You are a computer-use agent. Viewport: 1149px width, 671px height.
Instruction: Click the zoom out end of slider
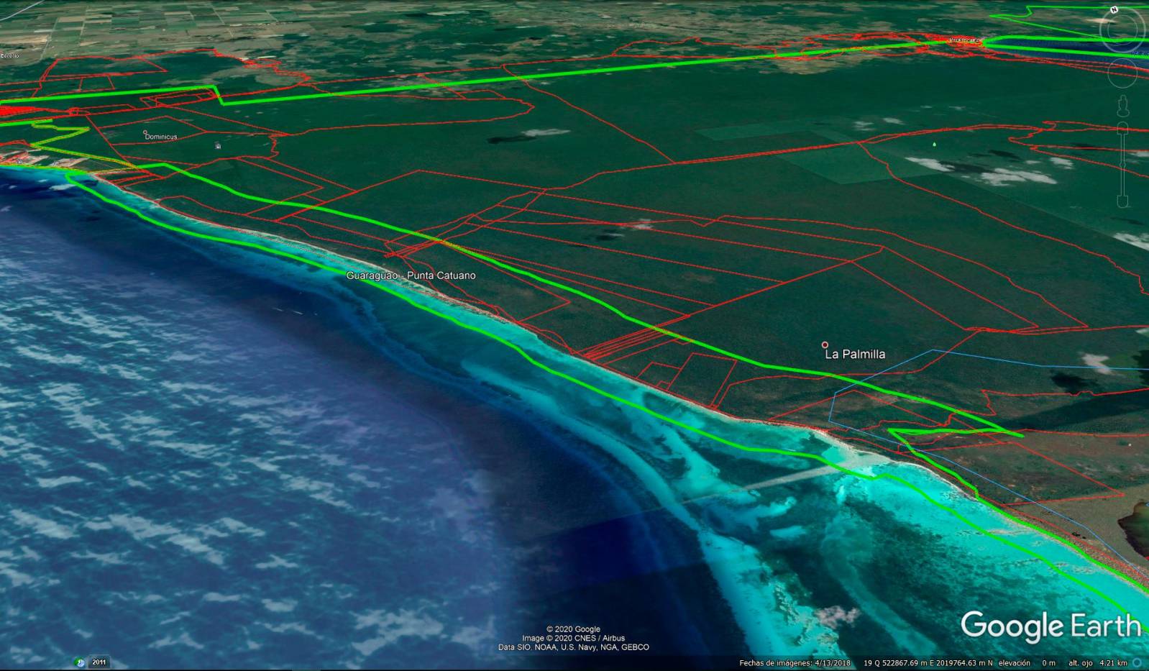tap(1122, 202)
